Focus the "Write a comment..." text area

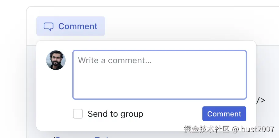(x=159, y=74)
